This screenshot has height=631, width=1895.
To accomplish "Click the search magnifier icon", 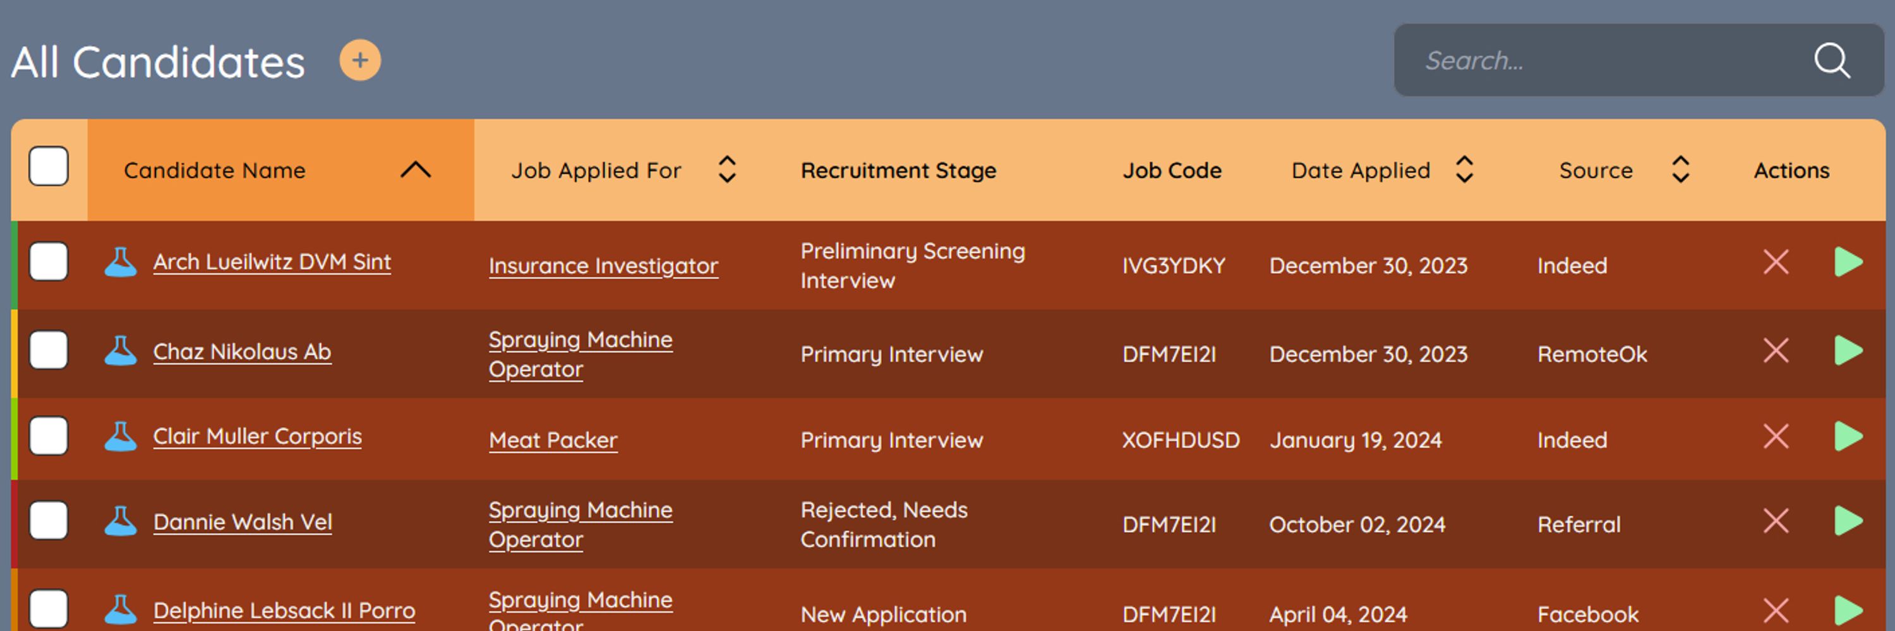I will coord(1831,60).
